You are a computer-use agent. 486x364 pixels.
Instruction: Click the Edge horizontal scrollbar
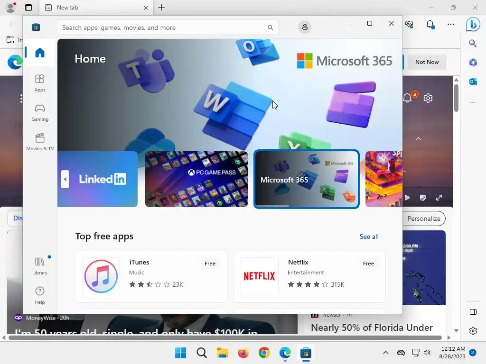[225, 337]
